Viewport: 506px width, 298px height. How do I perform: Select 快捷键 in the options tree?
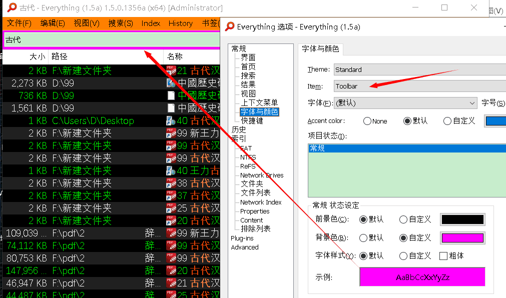(252, 121)
